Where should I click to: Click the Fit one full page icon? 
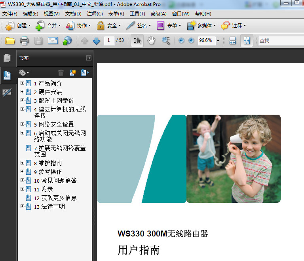[247, 41]
